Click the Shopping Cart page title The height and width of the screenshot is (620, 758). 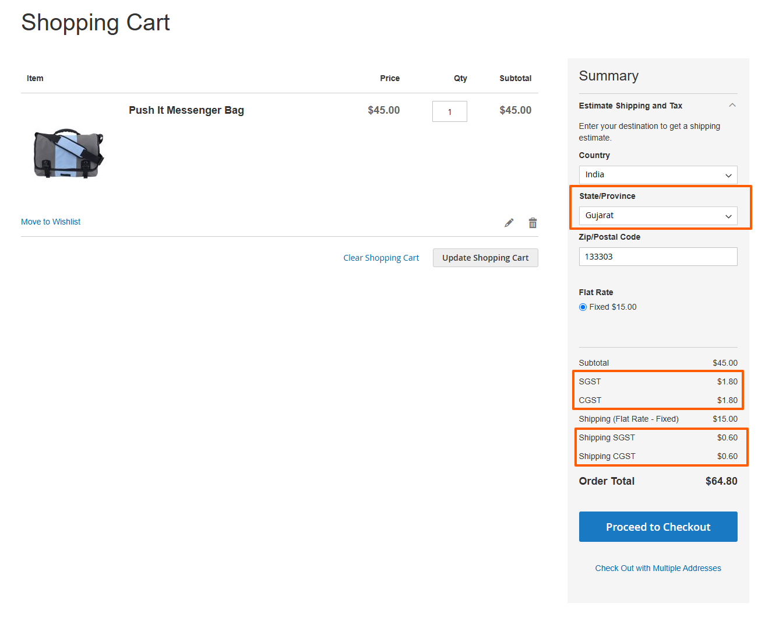pos(96,23)
